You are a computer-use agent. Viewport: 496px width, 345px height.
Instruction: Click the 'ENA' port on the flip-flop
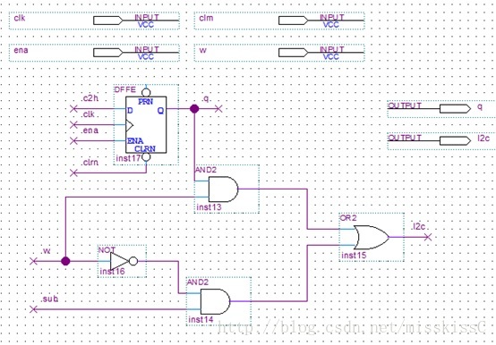135,141
